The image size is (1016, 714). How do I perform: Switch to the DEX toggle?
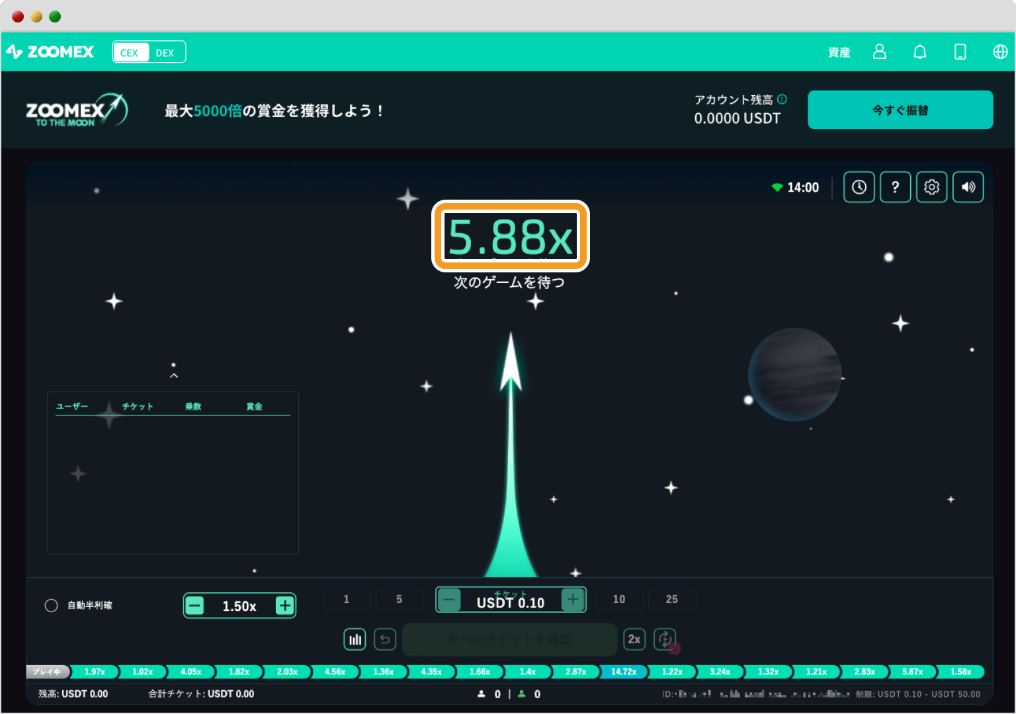coord(165,52)
